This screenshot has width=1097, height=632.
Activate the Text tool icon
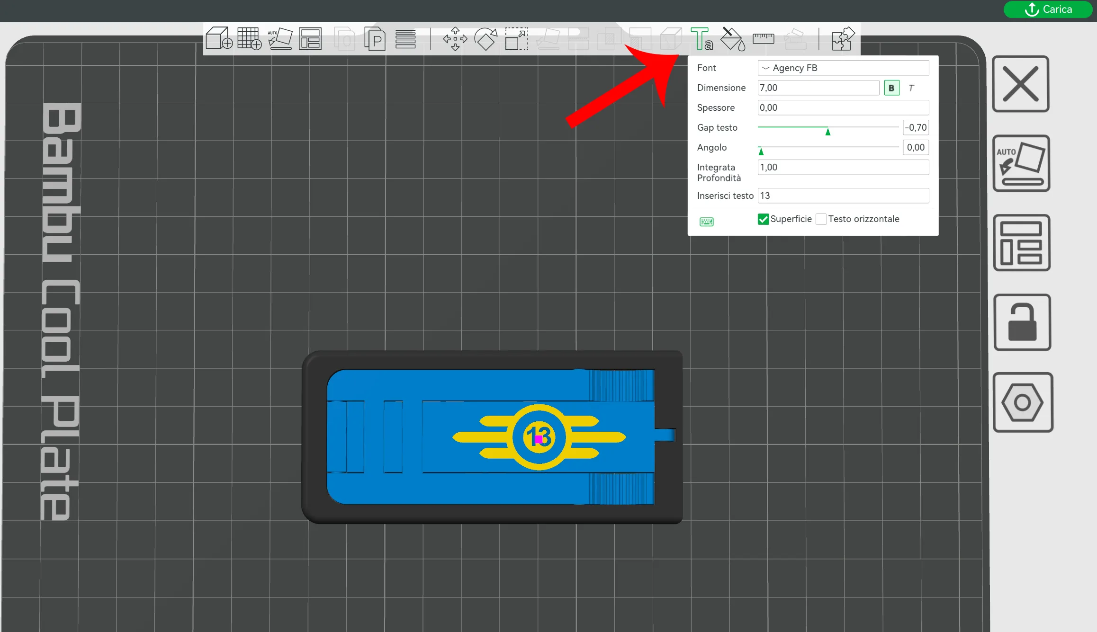[x=701, y=38]
